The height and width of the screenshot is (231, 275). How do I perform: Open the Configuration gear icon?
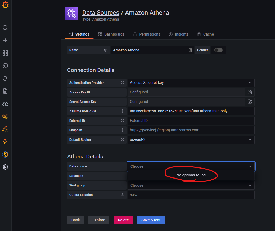click(5, 167)
